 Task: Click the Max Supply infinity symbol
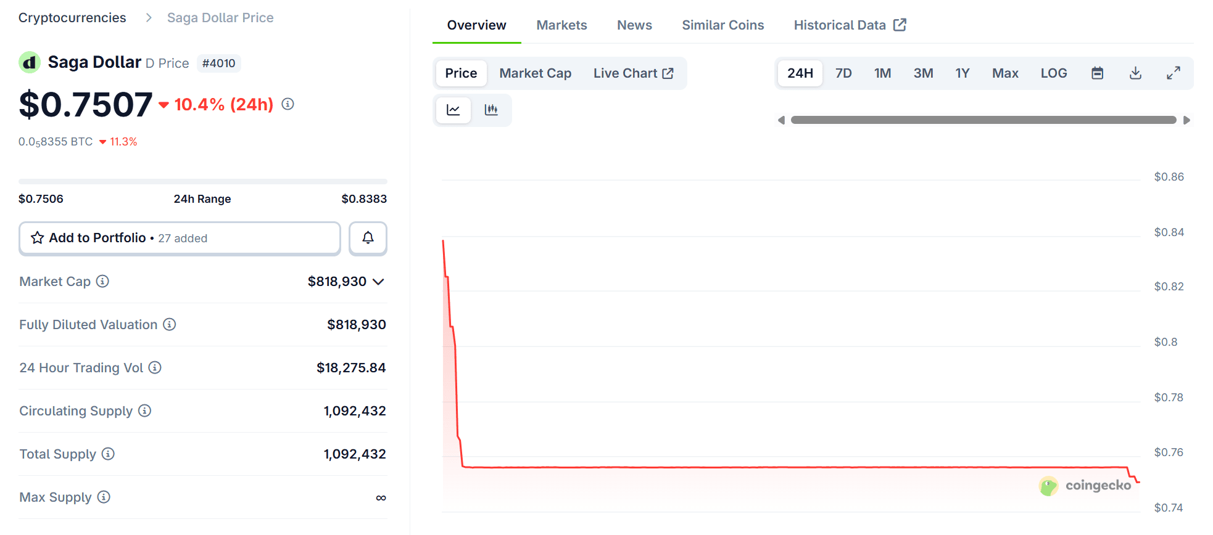(x=381, y=497)
